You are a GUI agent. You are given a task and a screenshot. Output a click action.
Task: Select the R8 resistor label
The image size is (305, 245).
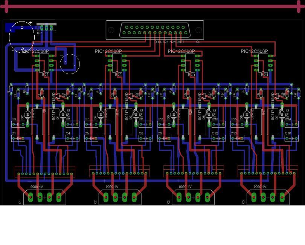click(x=44, y=111)
